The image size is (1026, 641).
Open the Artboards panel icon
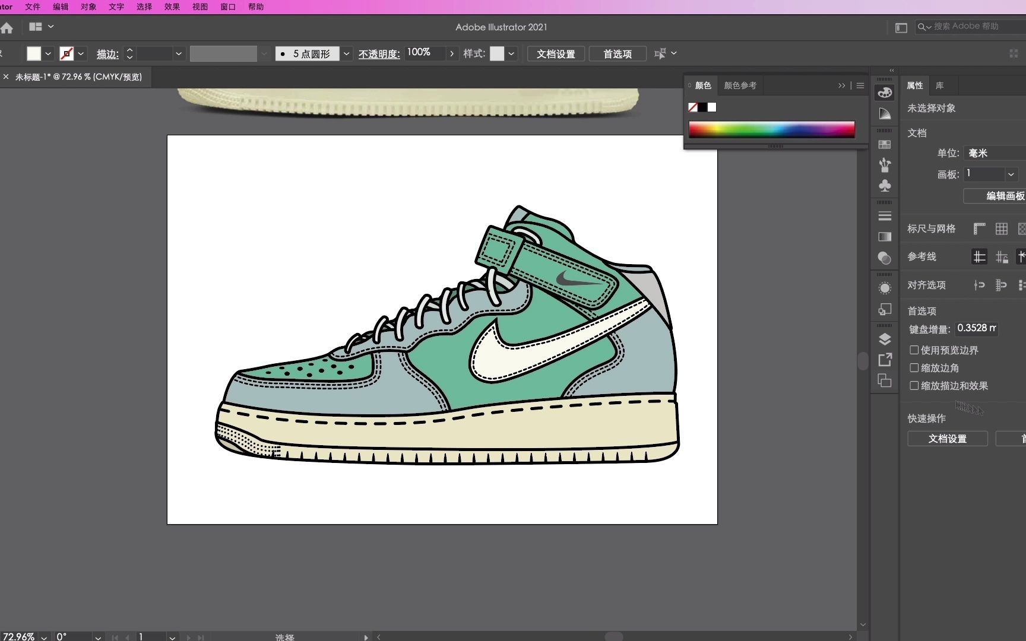tap(885, 380)
